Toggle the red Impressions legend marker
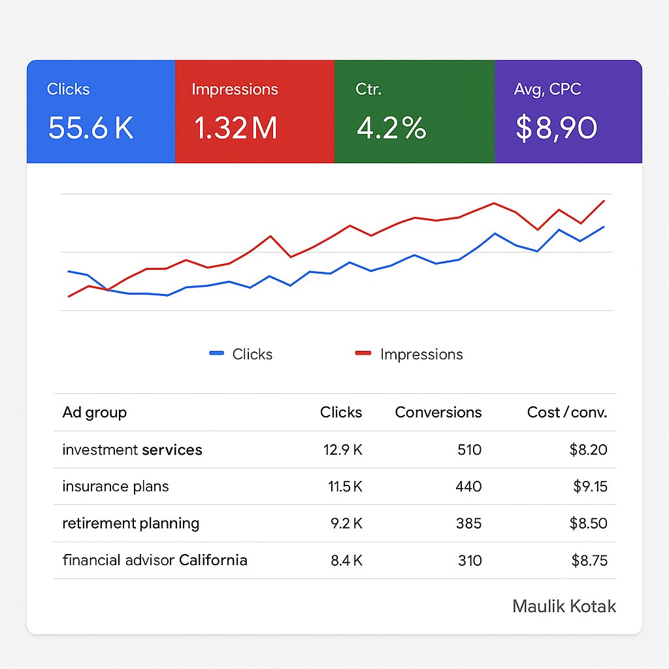Screen dimensions: 669x669 coord(363,353)
